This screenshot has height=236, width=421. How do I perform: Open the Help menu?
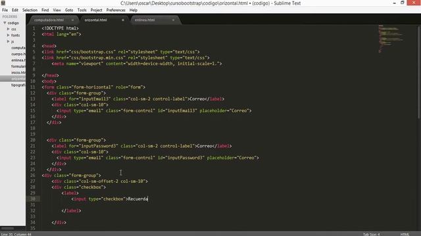click(134, 10)
